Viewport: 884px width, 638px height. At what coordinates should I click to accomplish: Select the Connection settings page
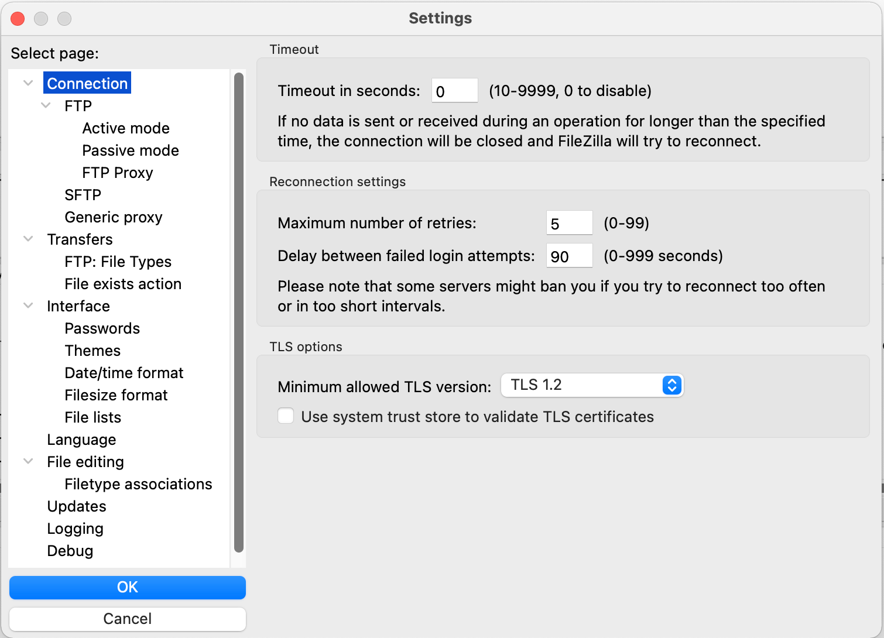(x=87, y=83)
